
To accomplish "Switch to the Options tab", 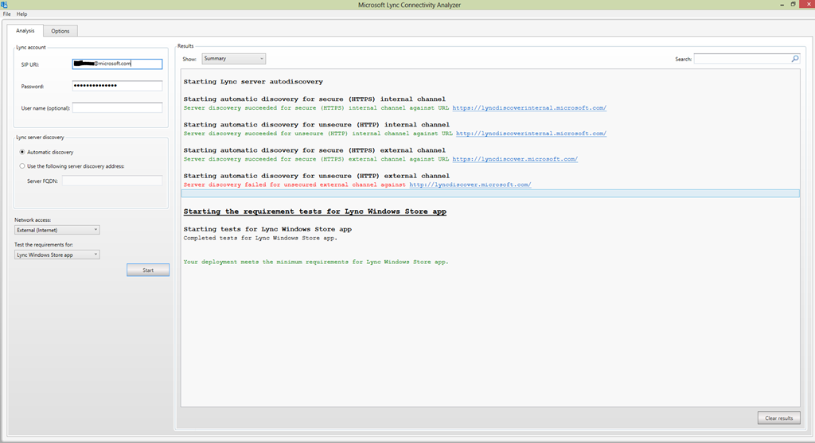I will pos(60,31).
